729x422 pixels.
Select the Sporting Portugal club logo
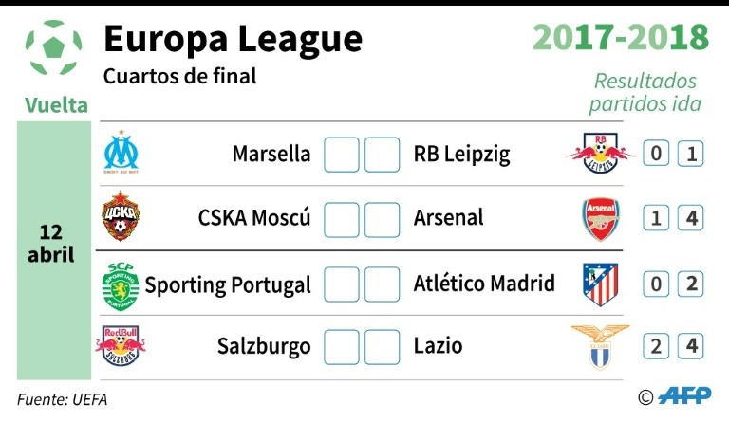coord(121,283)
